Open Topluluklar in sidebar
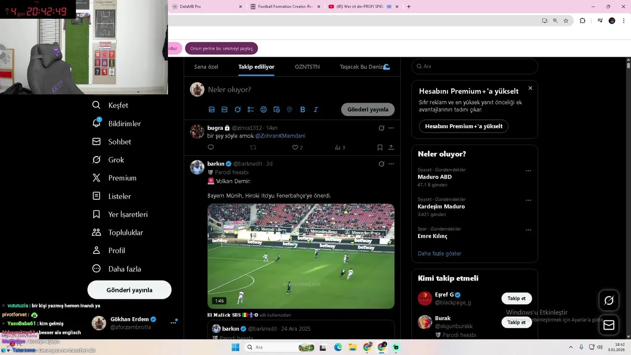631x355 pixels. pyautogui.click(x=118, y=232)
